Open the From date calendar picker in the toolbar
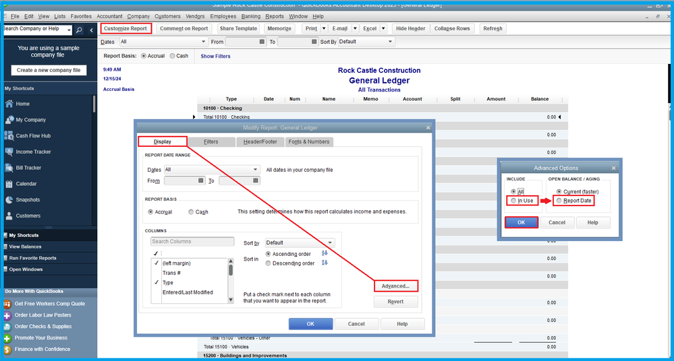 (x=262, y=42)
